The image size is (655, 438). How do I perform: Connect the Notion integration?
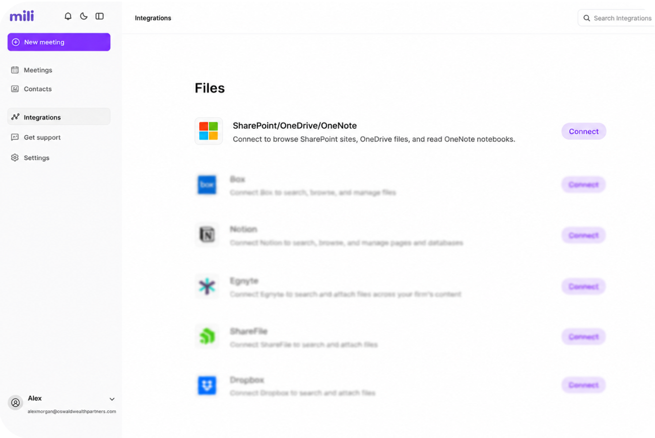click(x=583, y=235)
